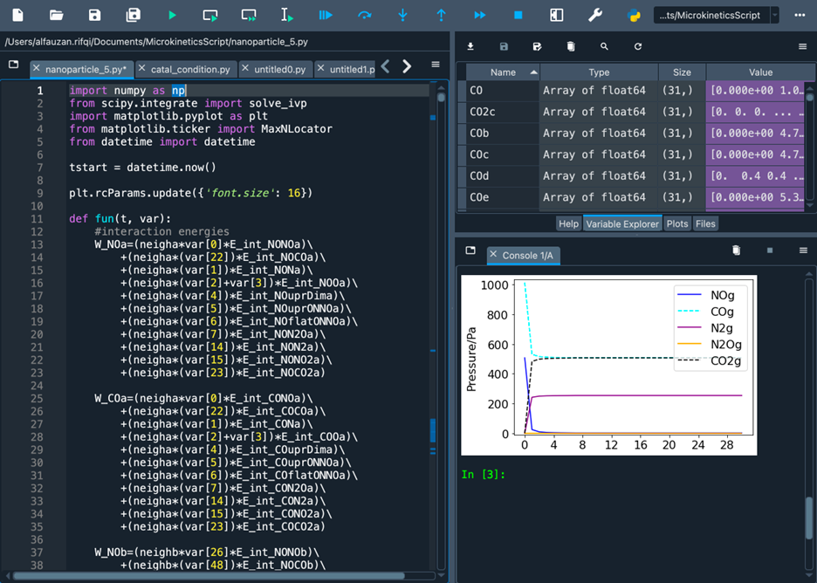Create a new file

pos(17,15)
